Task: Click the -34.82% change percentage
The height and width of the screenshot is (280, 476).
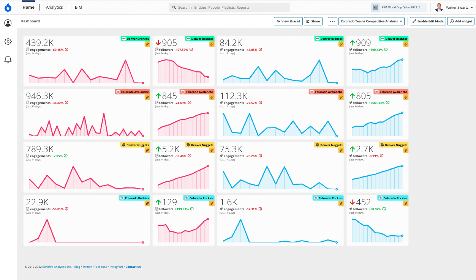Action: tap(58, 103)
